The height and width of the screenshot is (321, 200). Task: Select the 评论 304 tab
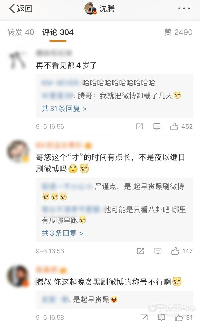[58, 32]
